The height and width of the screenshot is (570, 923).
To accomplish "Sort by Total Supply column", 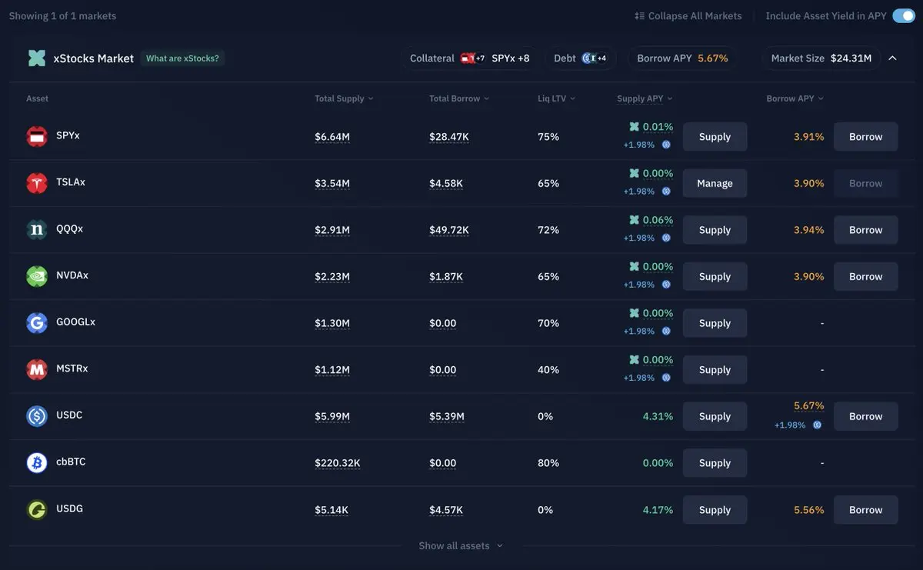I will point(344,98).
